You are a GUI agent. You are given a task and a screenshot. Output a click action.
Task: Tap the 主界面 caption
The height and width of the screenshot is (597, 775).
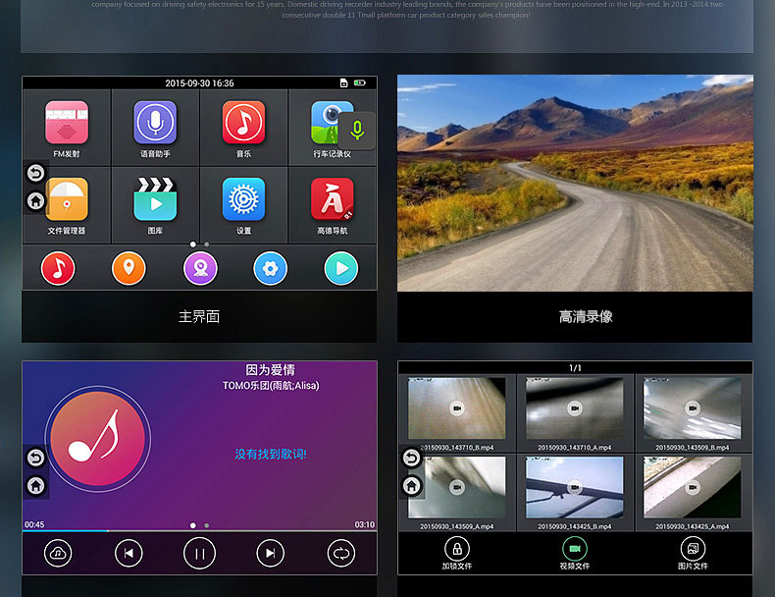(199, 316)
